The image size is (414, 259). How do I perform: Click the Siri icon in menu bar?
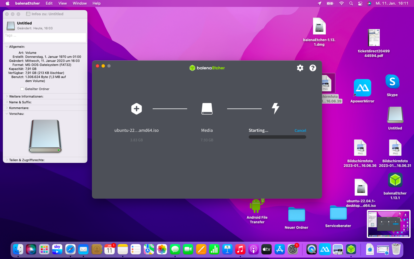click(x=369, y=3)
